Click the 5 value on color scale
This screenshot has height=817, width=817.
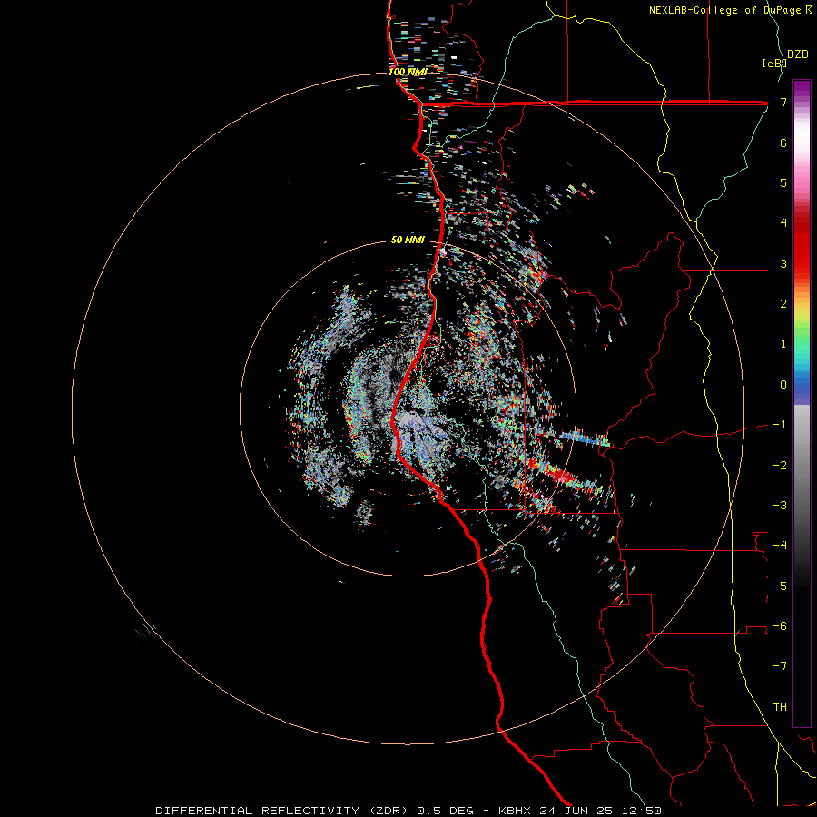783,182
